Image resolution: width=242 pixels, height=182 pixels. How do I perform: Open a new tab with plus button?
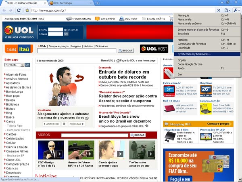98,3
